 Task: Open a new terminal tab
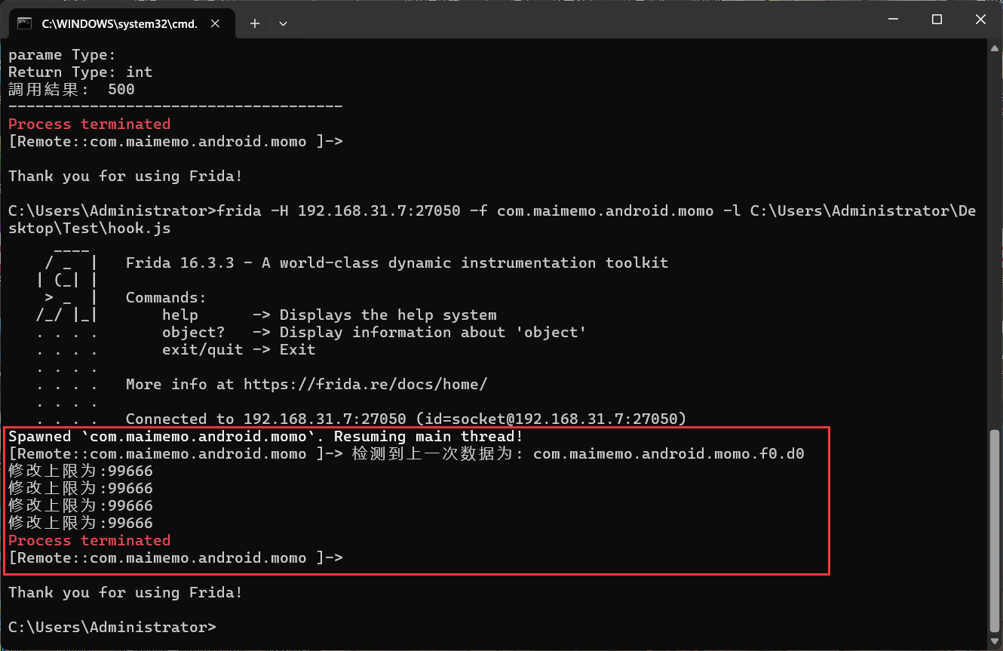[255, 23]
